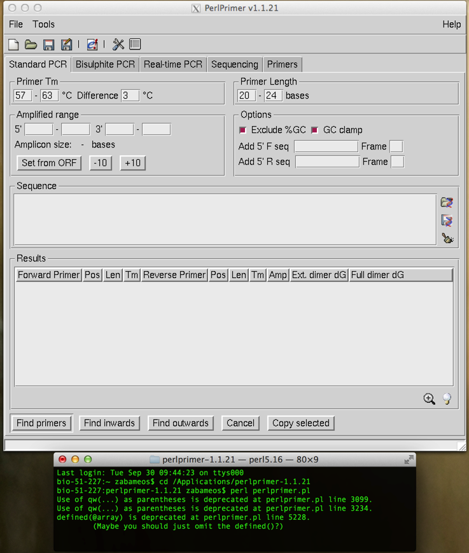The width and height of the screenshot is (469, 553).
Task: Click the maximum Primer Length field showing 24
Action: point(273,95)
